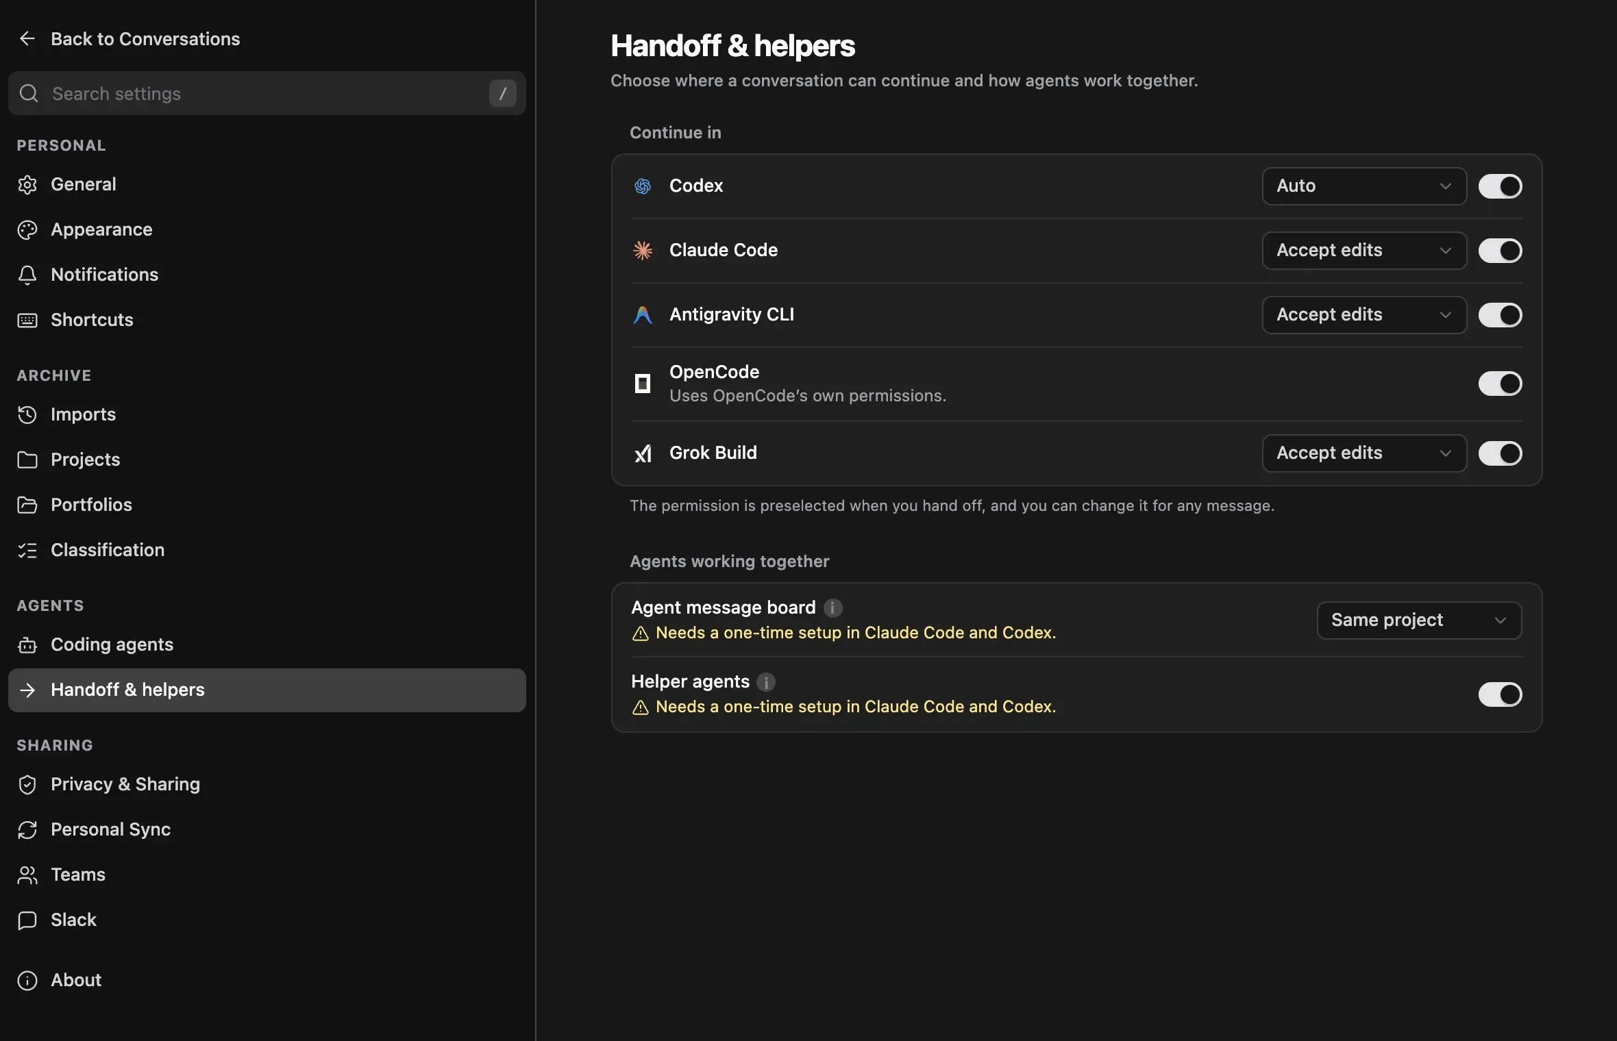Click the Codex logo icon
Viewport: 1617px width, 1041px height.
click(642, 186)
